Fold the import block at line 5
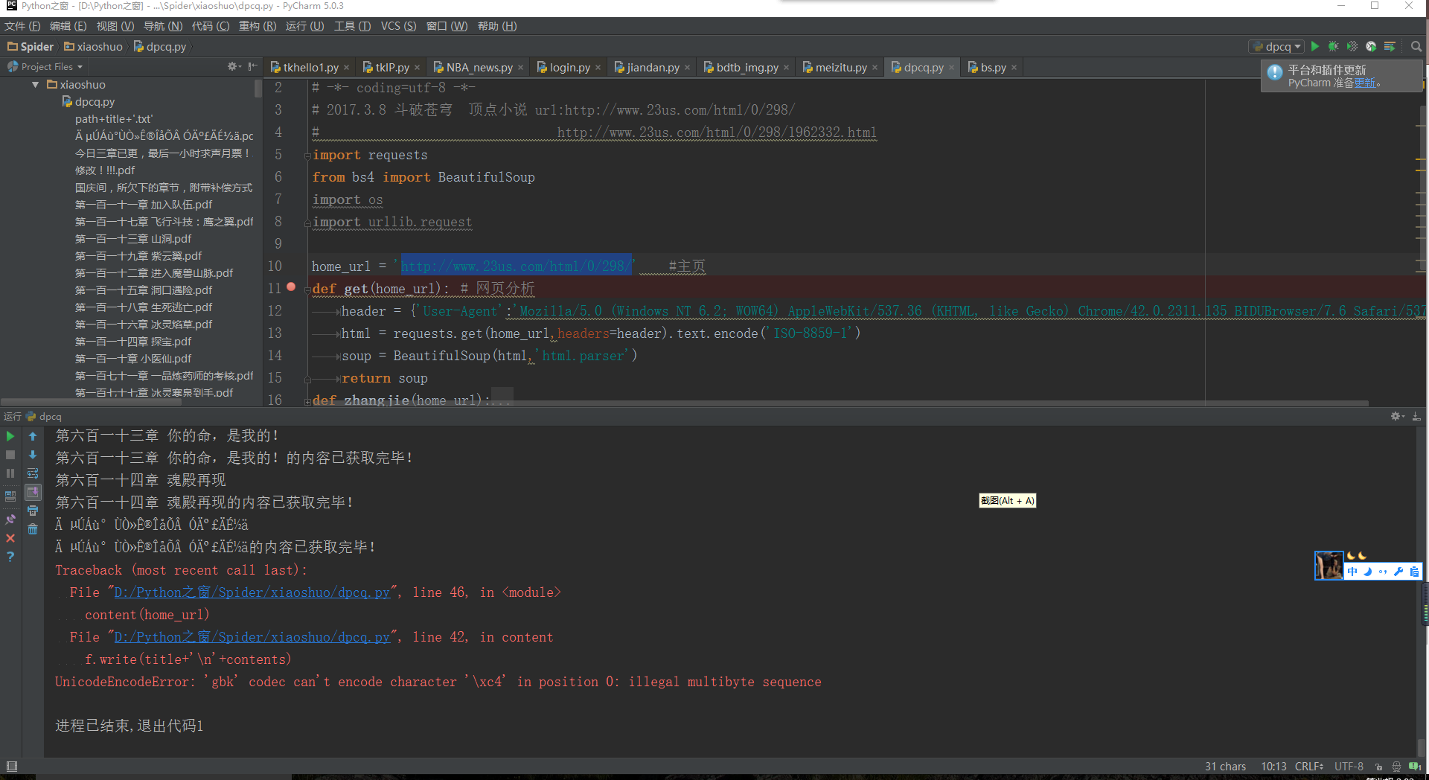The width and height of the screenshot is (1429, 780). 307,156
